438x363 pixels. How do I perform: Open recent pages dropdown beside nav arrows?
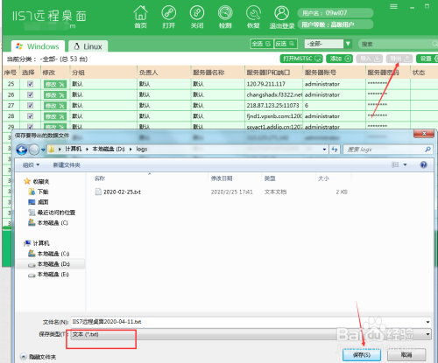tap(43, 150)
